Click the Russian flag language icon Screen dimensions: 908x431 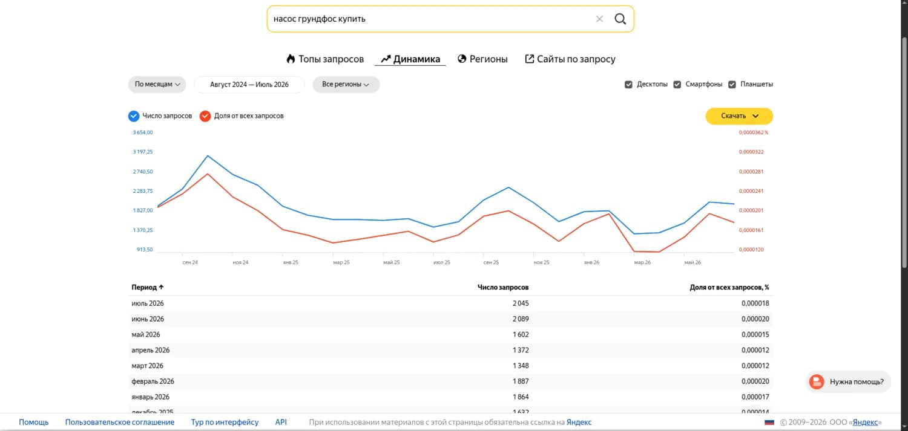click(x=769, y=423)
